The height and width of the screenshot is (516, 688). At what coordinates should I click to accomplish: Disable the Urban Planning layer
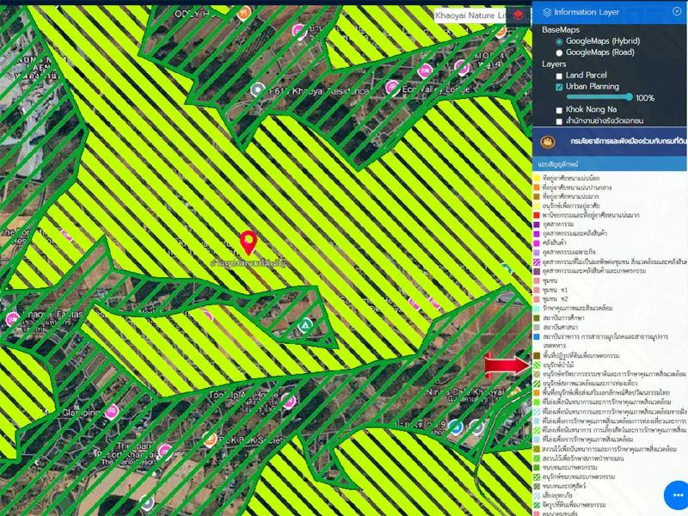[x=559, y=87]
